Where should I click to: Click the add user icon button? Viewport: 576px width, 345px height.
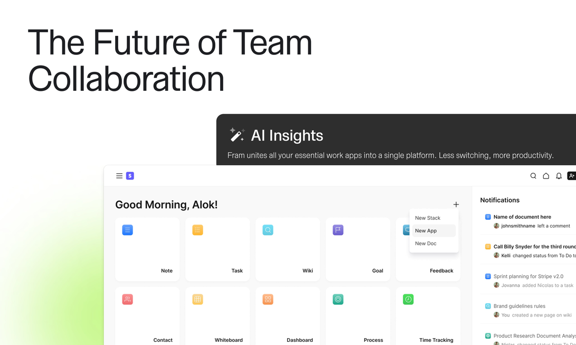click(571, 176)
